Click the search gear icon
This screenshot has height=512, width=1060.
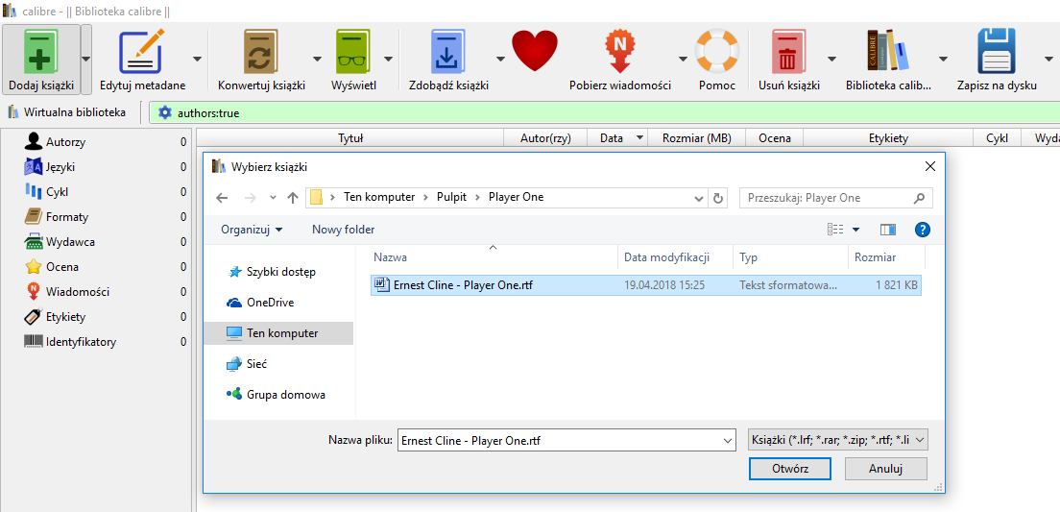click(x=165, y=113)
